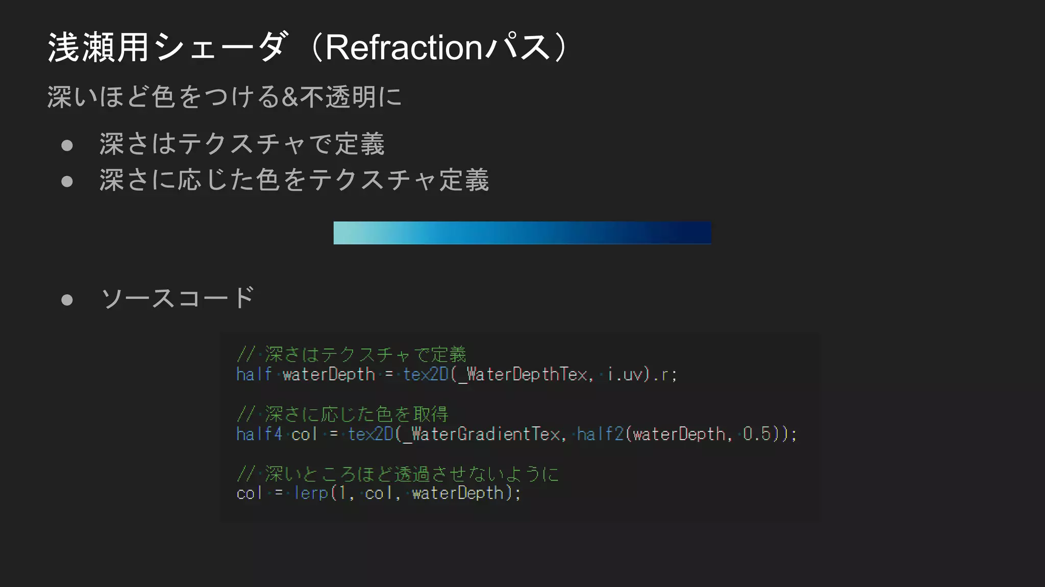The image size is (1045, 587).
Task: Click code line col = lerp(1, col, waterDepth);
Action: [379, 493]
